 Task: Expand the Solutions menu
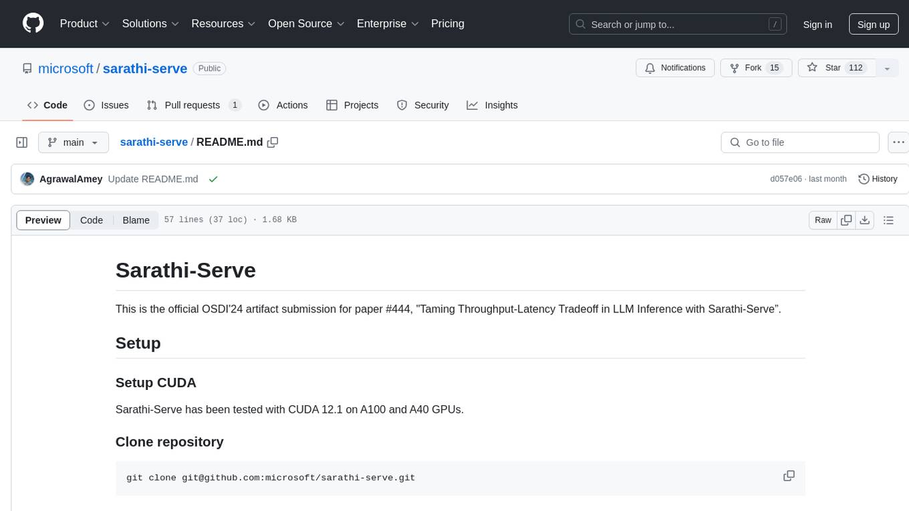click(x=151, y=23)
